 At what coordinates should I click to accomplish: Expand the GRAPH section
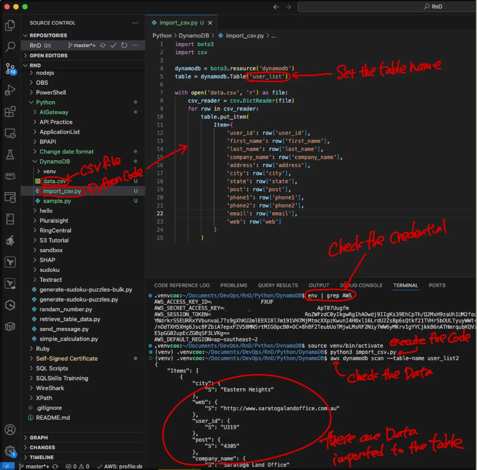[x=39, y=438]
